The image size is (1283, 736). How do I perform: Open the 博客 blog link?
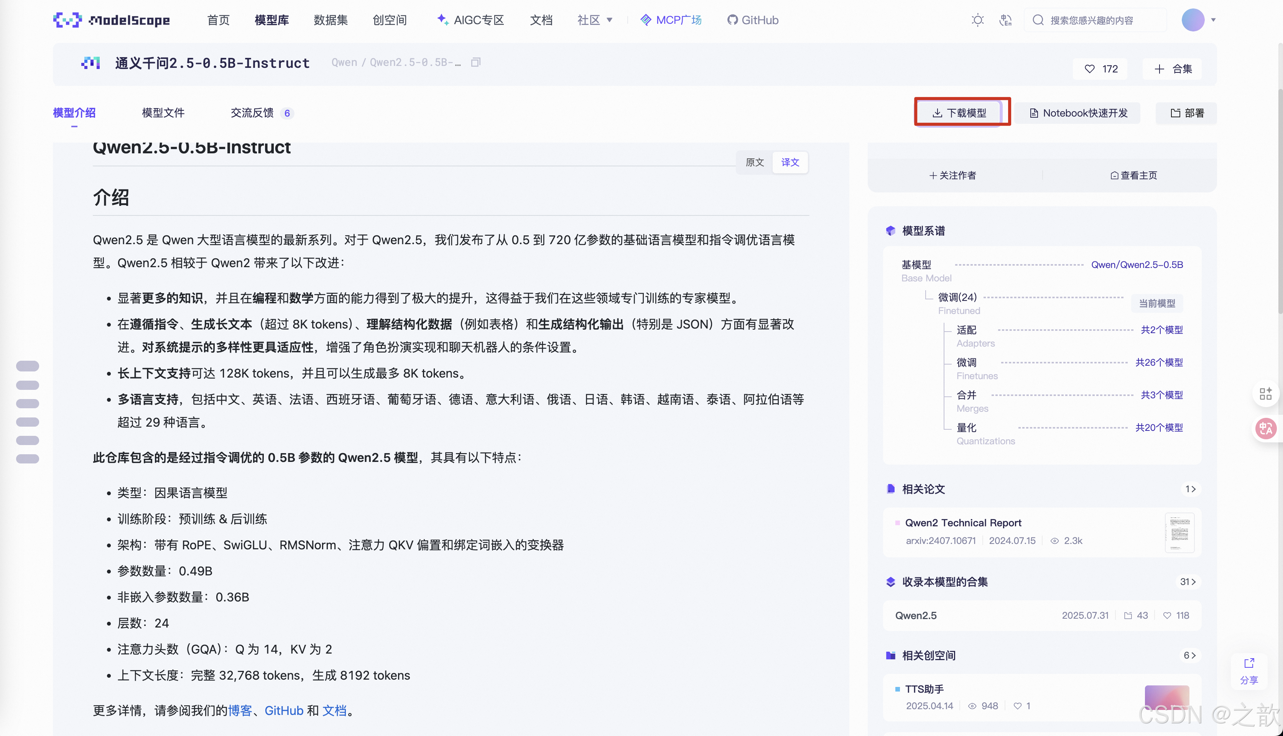click(x=240, y=711)
